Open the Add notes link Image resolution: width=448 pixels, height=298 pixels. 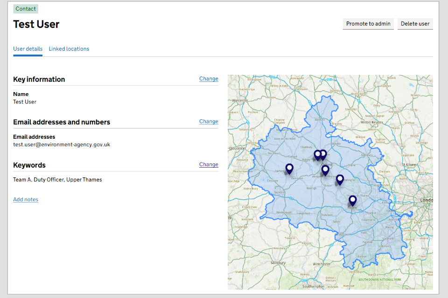[26, 200]
